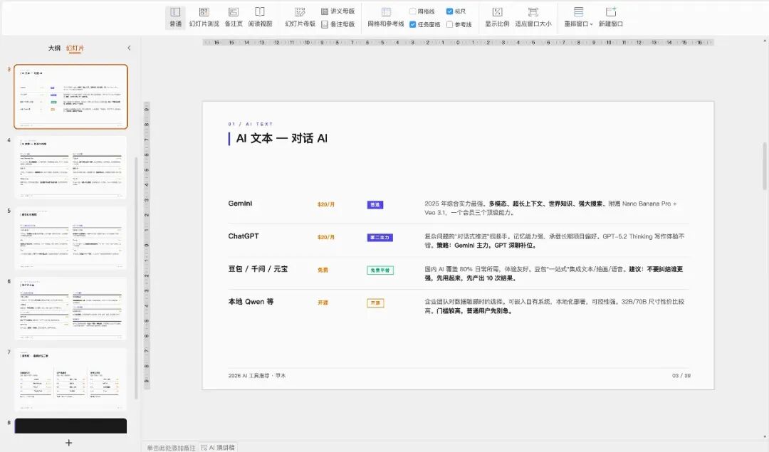Open 幻灯片母版 slide master
Viewport: 769px width, 452px height.
(x=300, y=17)
